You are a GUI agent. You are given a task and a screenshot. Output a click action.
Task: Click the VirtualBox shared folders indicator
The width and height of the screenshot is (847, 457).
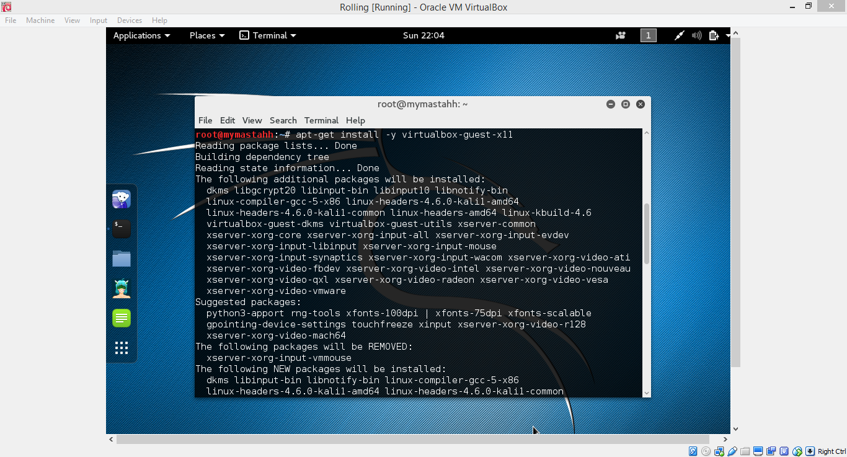pyautogui.click(x=745, y=451)
